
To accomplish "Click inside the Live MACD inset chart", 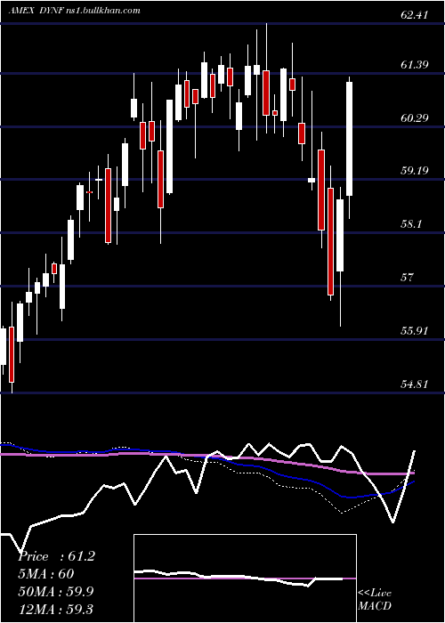I will pyautogui.click(x=245, y=578).
